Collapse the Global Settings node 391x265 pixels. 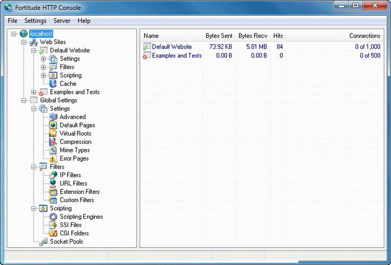point(23,100)
